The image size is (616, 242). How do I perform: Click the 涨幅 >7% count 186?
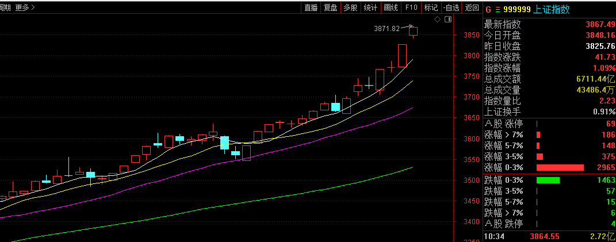608,135
